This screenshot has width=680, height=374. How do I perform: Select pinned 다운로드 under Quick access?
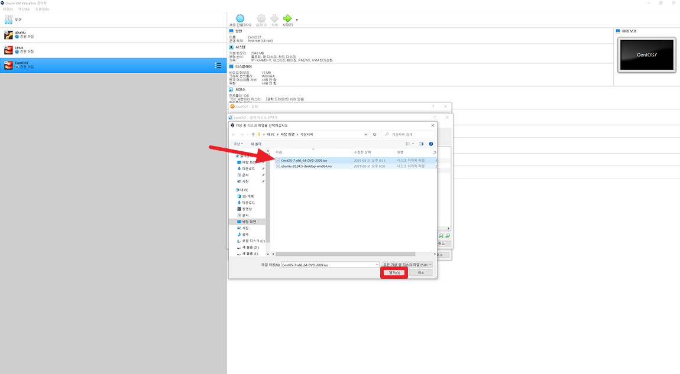pyautogui.click(x=248, y=168)
